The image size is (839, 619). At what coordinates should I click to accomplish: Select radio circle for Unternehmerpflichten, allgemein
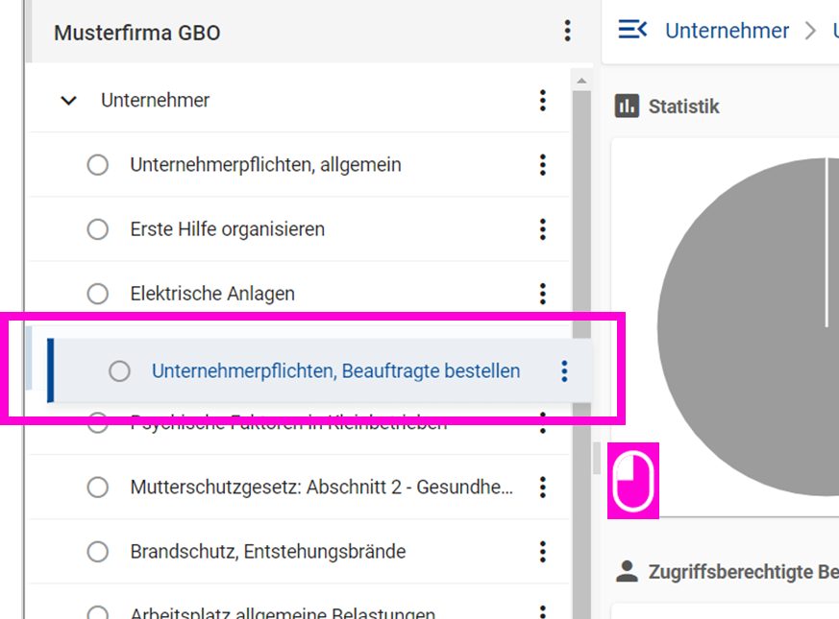[98, 165]
